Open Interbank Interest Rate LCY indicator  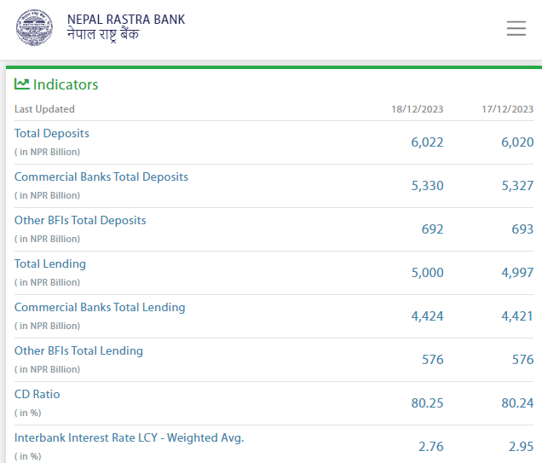point(129,438)
